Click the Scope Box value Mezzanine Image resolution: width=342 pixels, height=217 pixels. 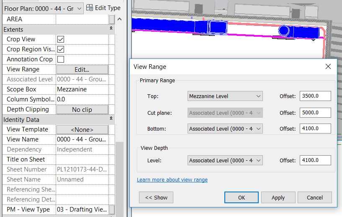(x=82, y=89)
